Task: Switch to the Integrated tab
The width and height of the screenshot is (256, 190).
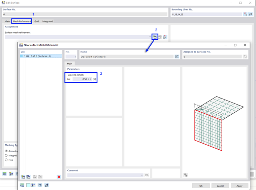Action: pyautogui.click(x=47, y=21)
